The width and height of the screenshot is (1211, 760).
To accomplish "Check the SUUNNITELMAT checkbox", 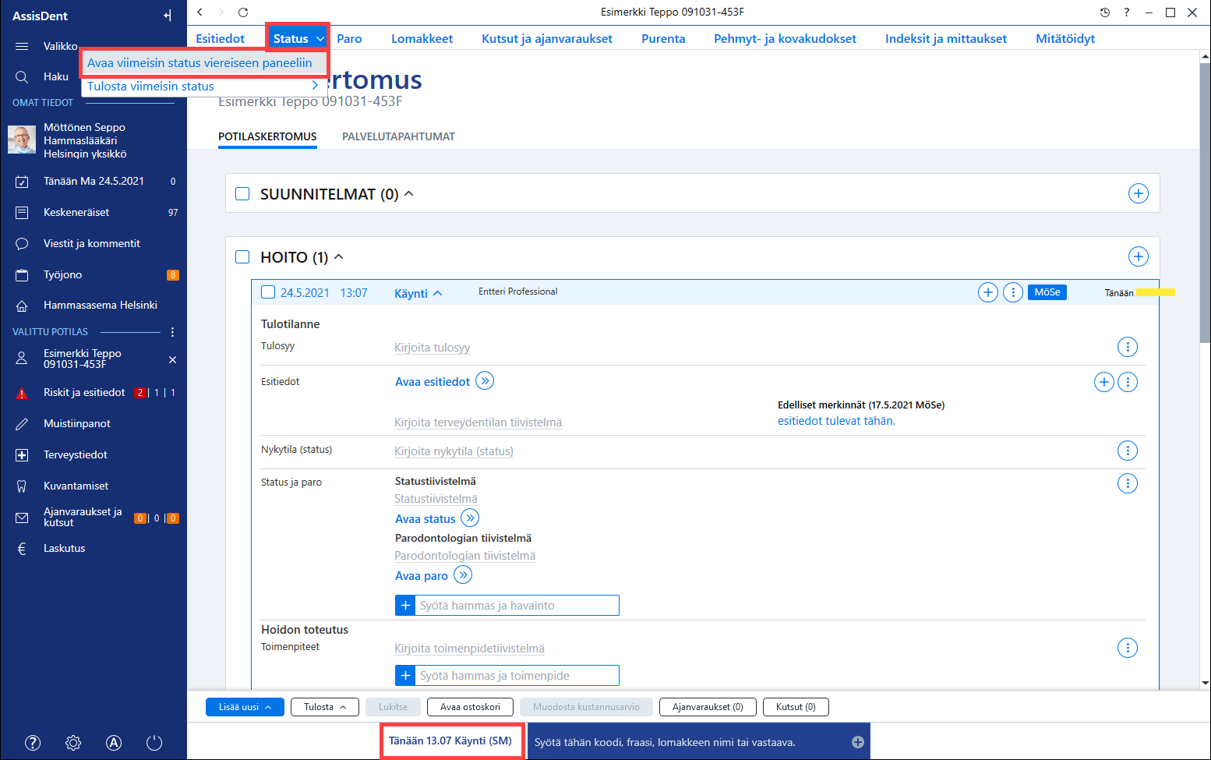I will 242,193.
